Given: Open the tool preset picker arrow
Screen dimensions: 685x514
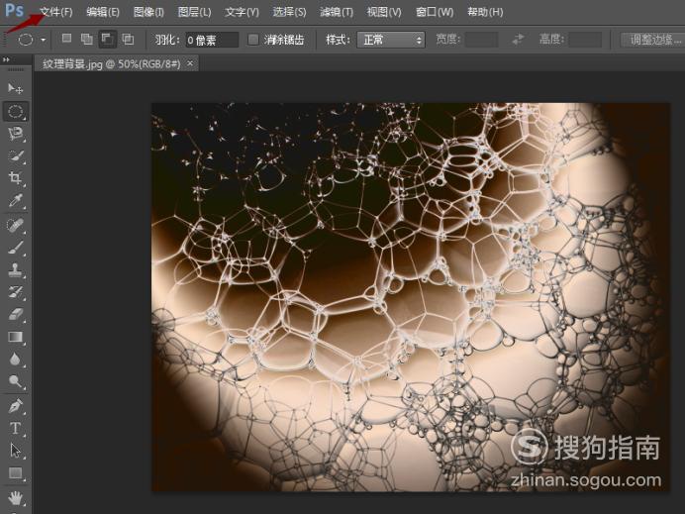Looking at the screenshot, I should pyautogui.click(x=43, y=40).
